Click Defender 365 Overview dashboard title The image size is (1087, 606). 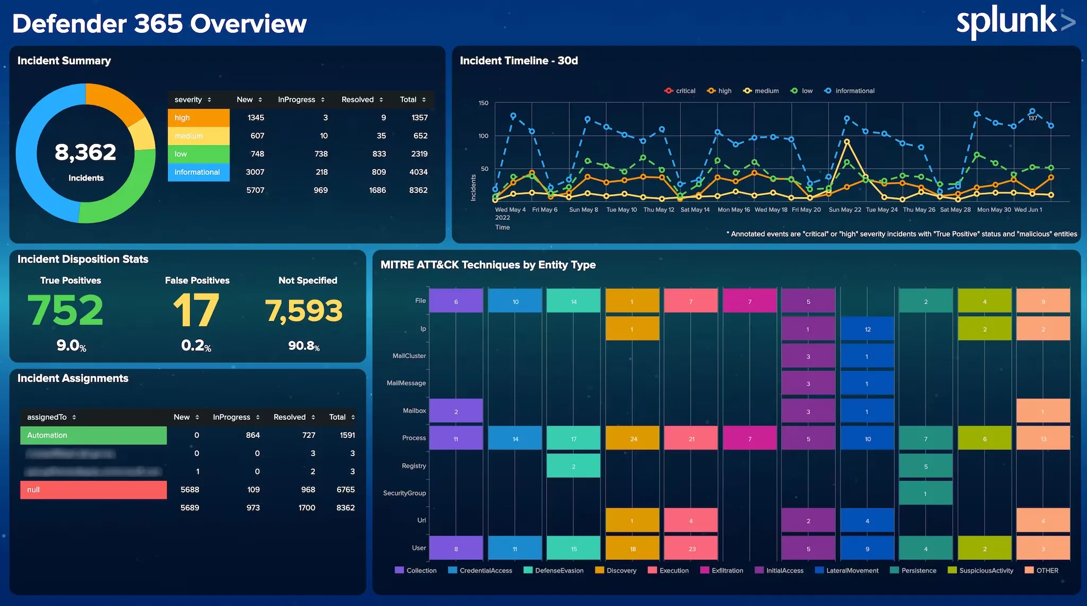pyautogui.click(x=159, y=23)
